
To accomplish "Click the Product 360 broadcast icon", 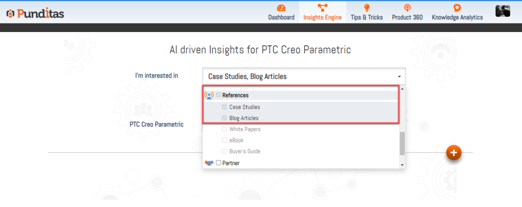I will (407, 8).
